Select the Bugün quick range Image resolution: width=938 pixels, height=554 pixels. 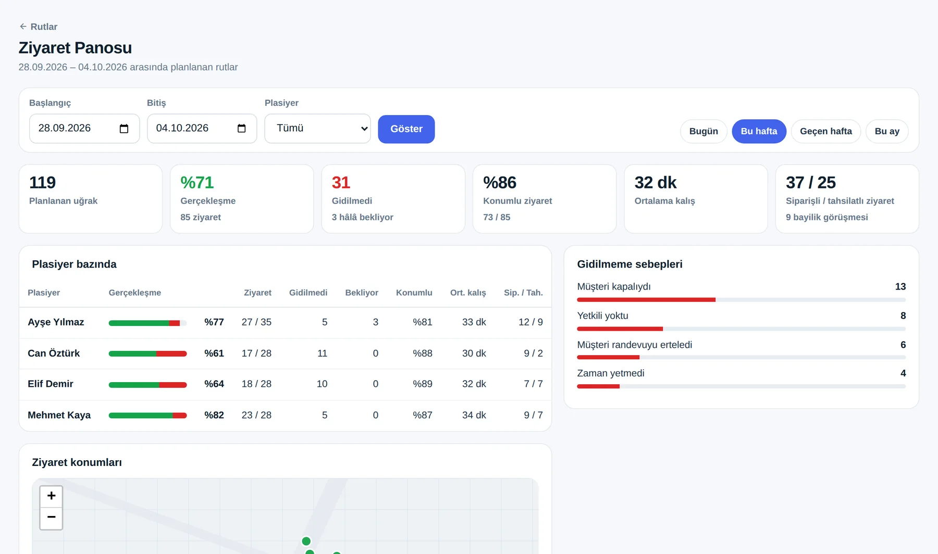pyautogui.click(x=703, y=131)
